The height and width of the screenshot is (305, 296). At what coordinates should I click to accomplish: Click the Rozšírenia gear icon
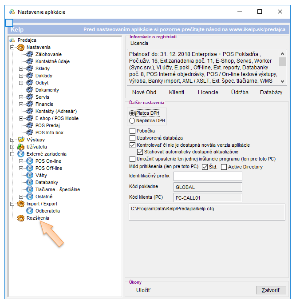[x=20, y=218]
